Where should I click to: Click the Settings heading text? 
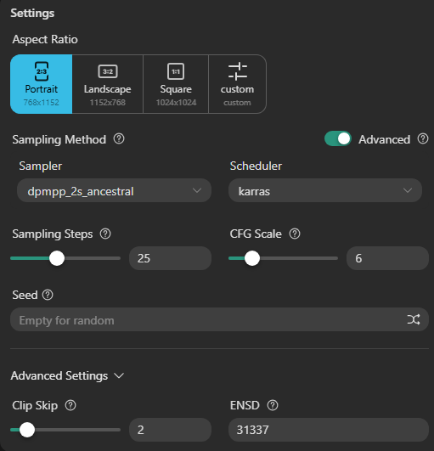[x=32, y=14]
